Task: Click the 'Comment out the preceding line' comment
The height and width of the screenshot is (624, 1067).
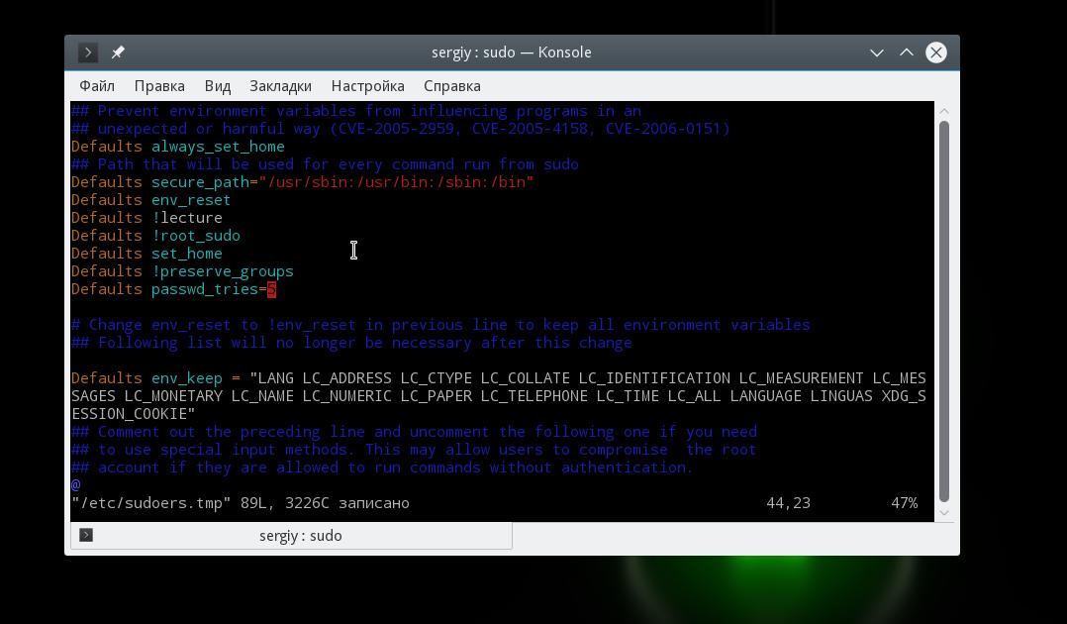Action: (x=414, y=432)
